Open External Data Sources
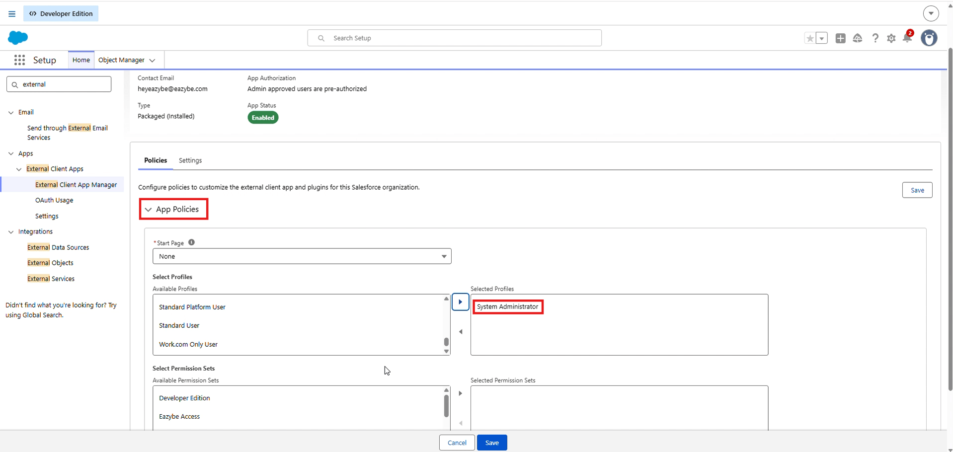This screenshot has width=953, height=452. tap(58, 247)
